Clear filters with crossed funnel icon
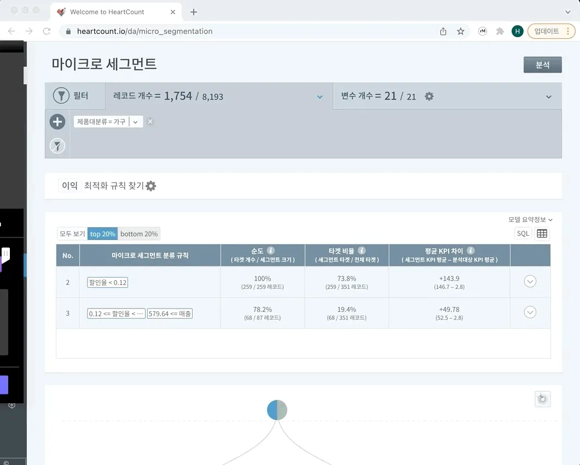 [57, 146]
